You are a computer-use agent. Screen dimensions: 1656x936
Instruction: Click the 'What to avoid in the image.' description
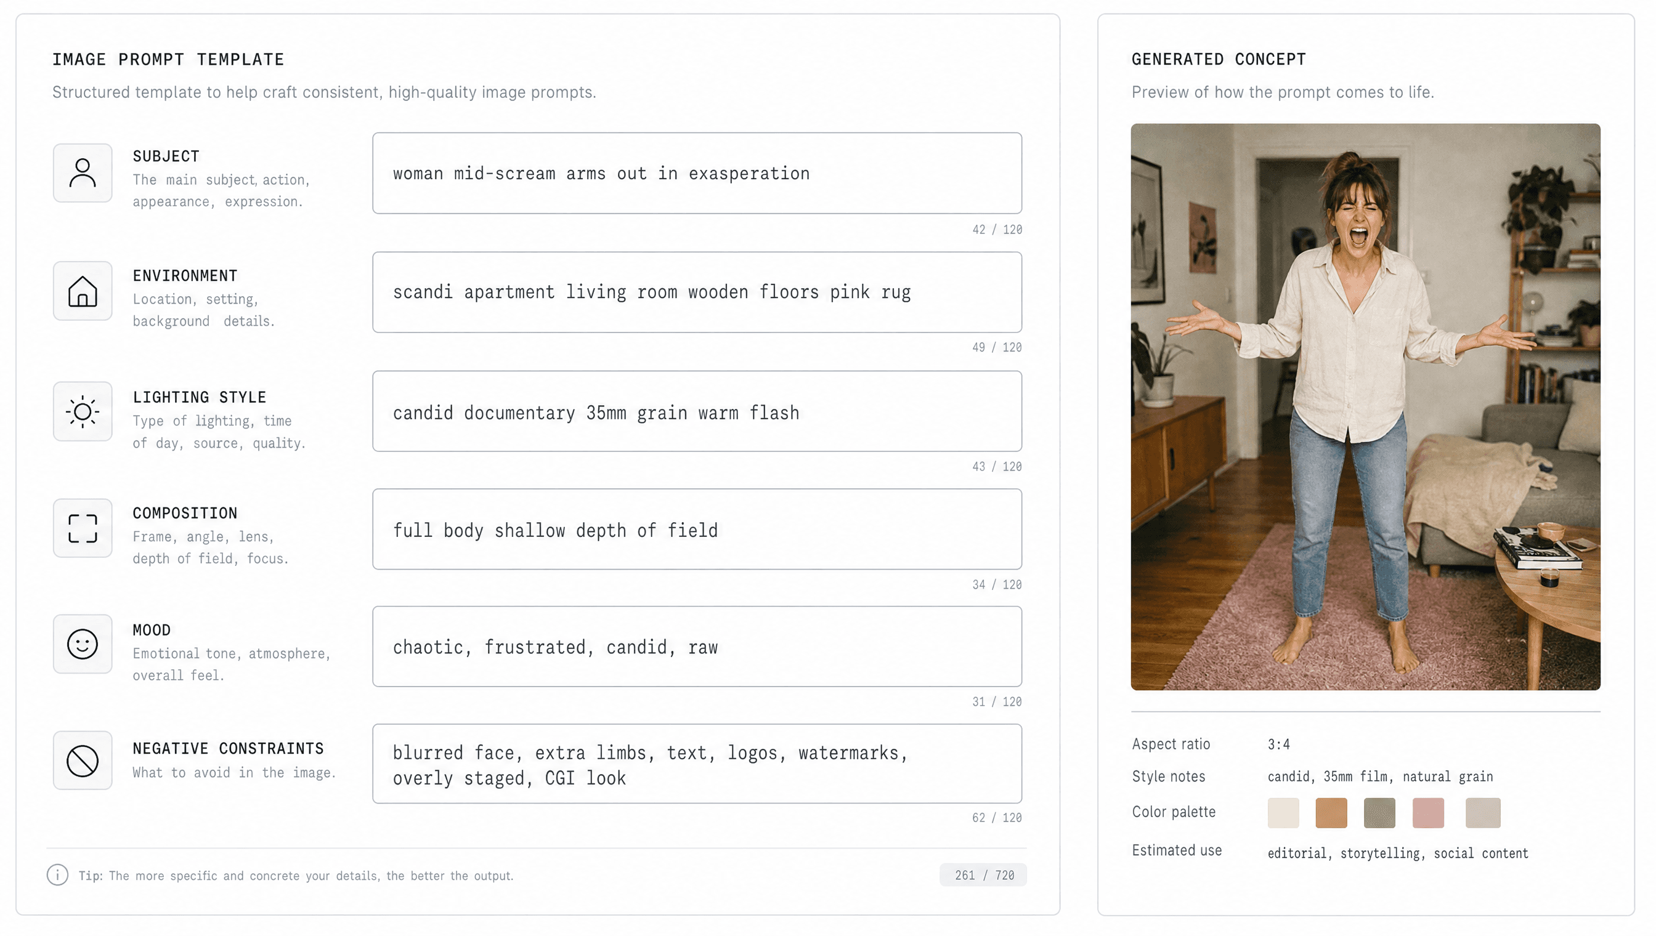tap(234, 773)
